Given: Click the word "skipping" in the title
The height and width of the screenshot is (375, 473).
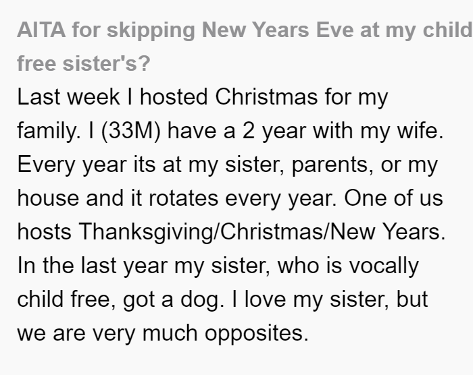Looking at the screenshot, I should (151, 31).
